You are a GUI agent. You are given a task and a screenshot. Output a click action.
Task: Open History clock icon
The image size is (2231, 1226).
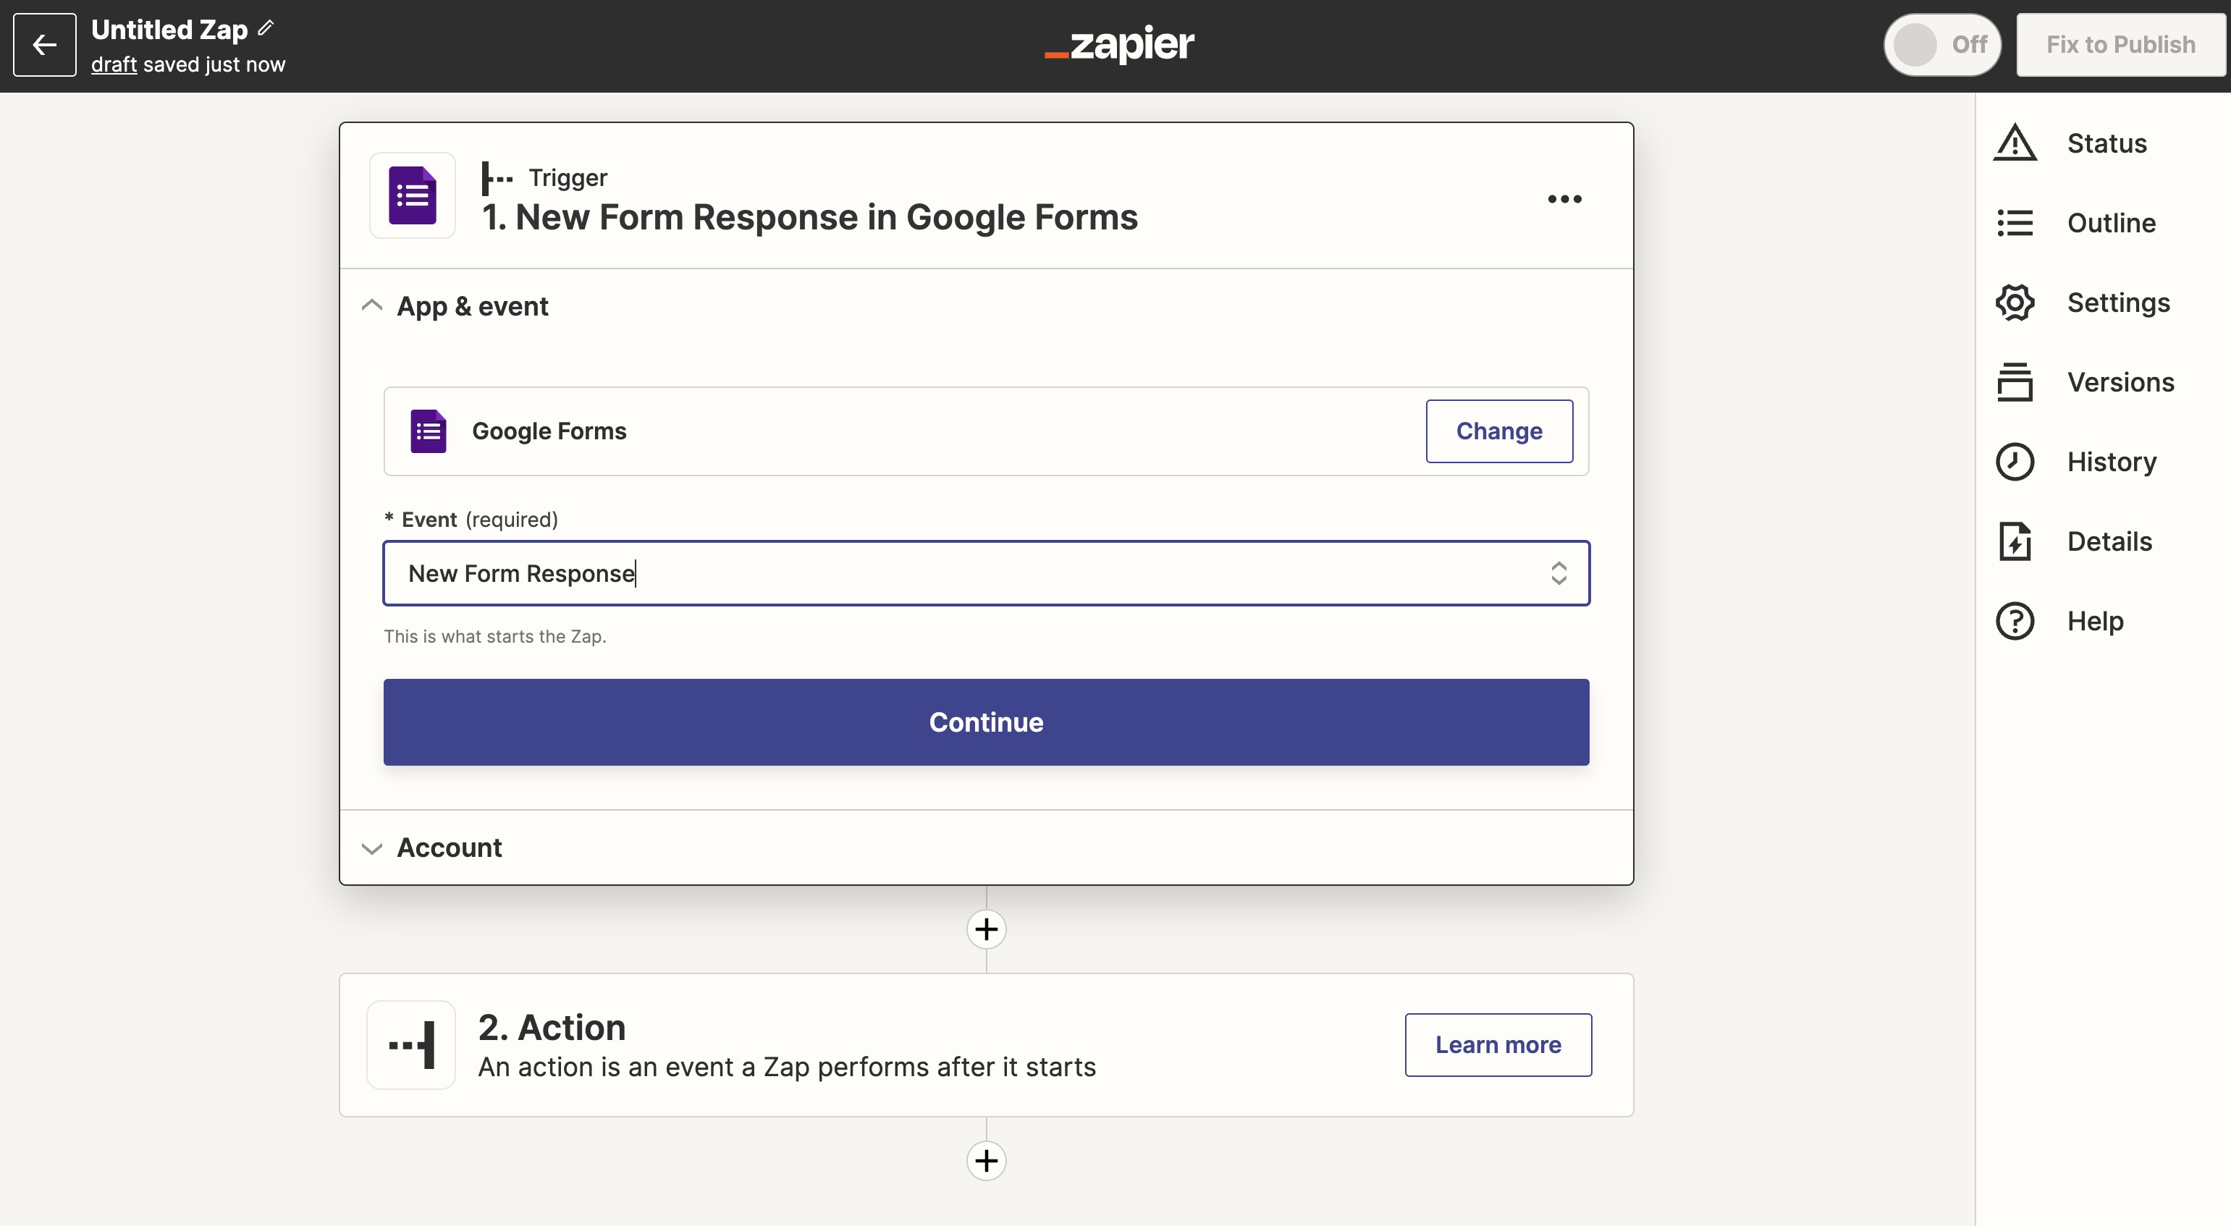[x=2015, y=462]
